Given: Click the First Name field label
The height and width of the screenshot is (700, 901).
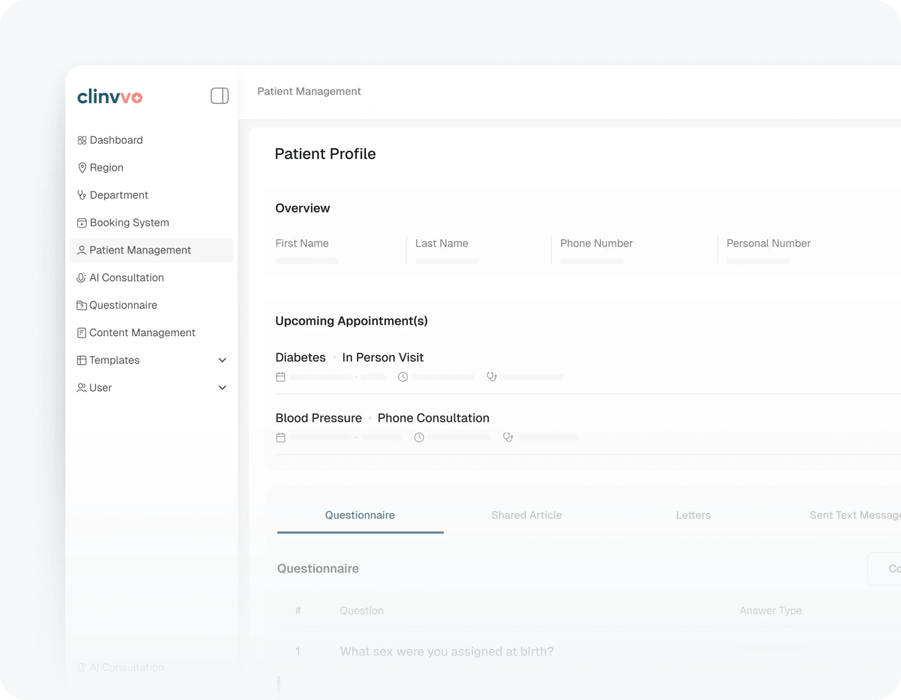Looking at the screenshot, I should (302, 243).
